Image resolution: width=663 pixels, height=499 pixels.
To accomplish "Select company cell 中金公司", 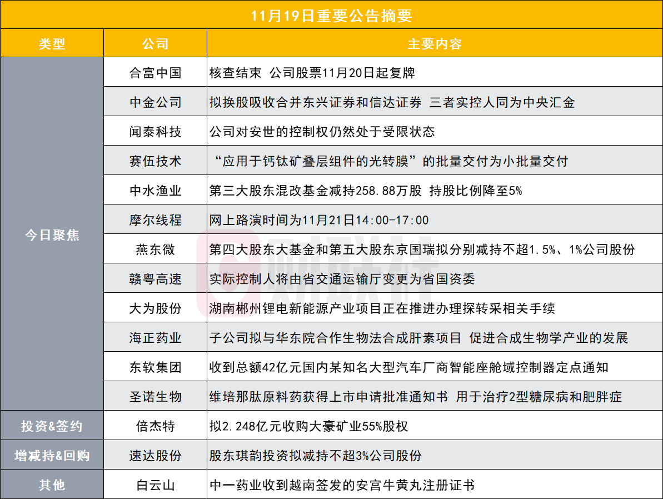I will (155, 102).
